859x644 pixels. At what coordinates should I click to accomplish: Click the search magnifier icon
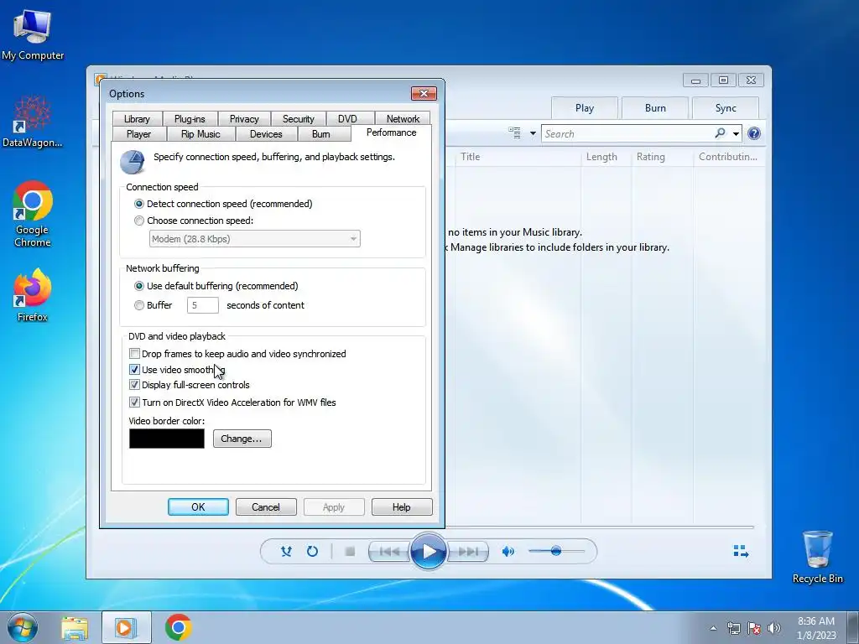(x=720, y=133)
